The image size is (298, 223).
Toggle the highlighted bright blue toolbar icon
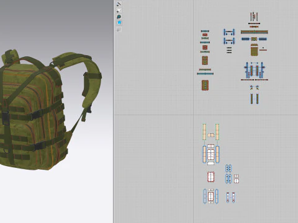(119, 23)
